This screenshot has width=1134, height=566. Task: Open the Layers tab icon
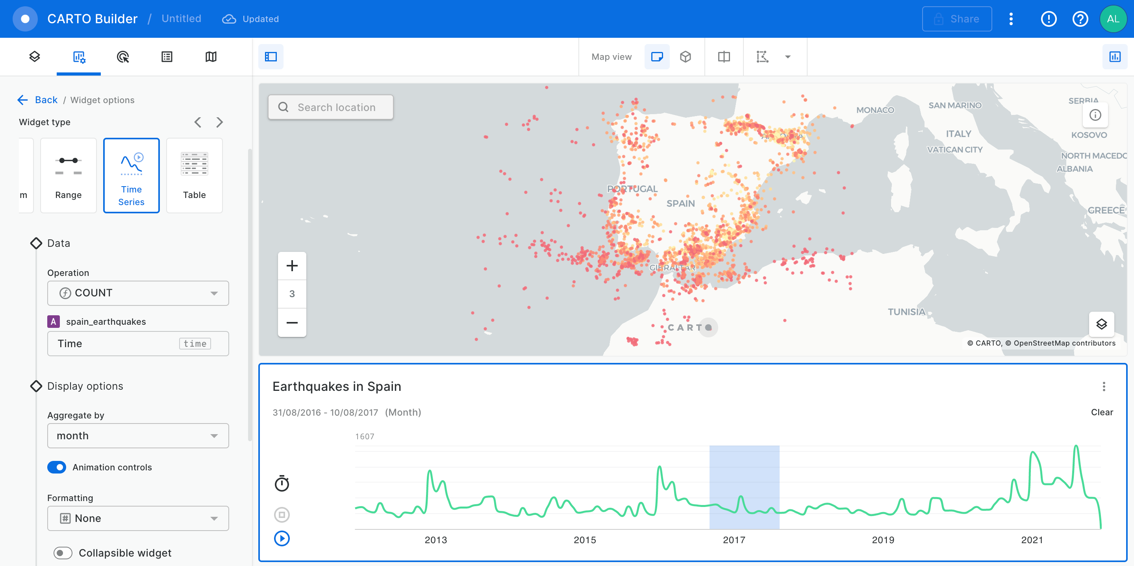(34, 56)
